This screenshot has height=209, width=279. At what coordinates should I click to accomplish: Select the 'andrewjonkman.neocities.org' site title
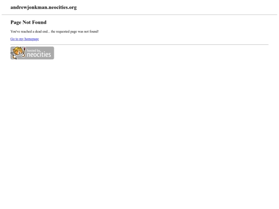pos(43,7)
